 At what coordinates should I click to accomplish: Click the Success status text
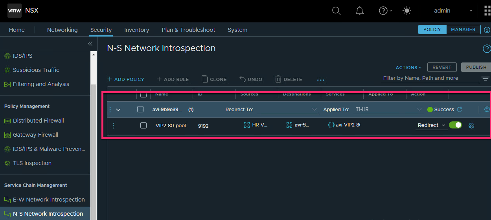click(444, 110)
